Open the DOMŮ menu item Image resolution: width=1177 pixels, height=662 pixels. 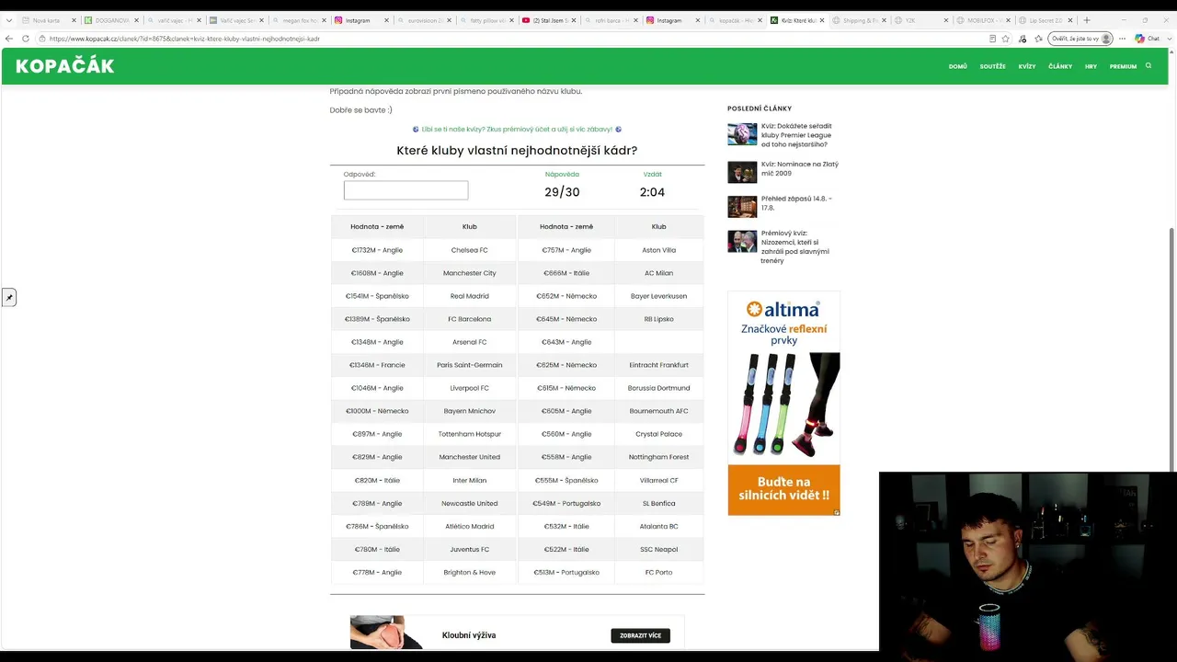958,66
